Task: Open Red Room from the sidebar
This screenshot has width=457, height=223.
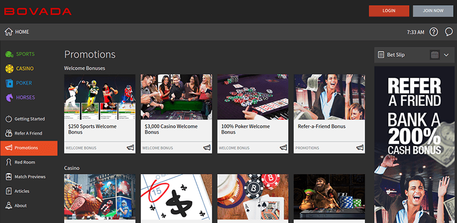Action: coord(25,162)
